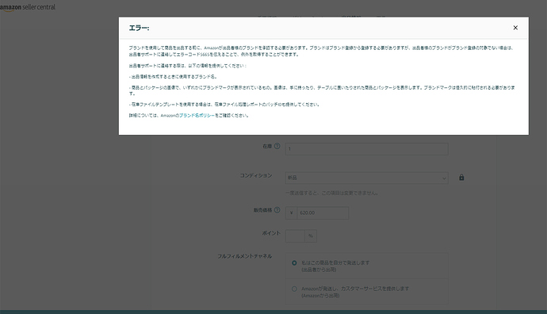Click the エラー: dialog heading
This screenshot has width=547, height=314.
(139, 28)
